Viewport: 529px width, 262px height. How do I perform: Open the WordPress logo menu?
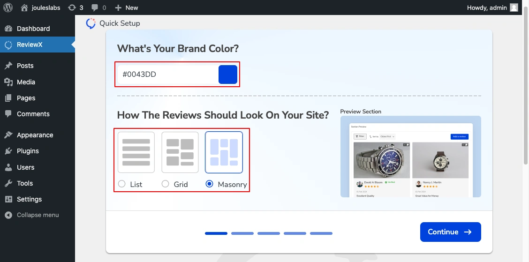coord(8,7)
